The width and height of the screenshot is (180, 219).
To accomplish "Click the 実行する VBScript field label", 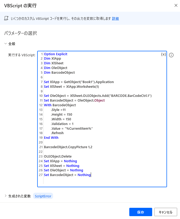I will coord(21,55).
